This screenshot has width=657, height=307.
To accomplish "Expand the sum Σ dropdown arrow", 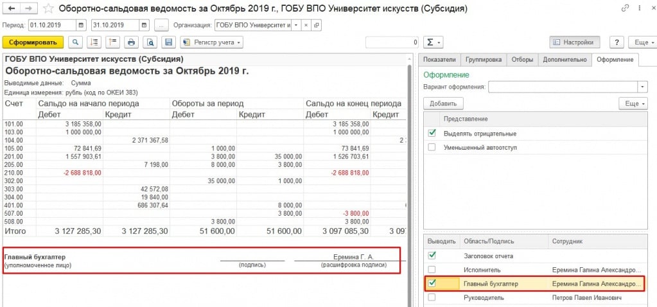I will pos(439,42).
